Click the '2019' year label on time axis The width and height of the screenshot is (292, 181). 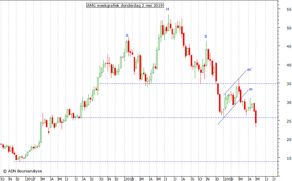tap(229, 179)
